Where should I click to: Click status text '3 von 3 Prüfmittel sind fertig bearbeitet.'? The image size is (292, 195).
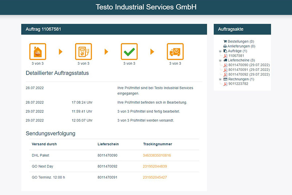pos(149,111)
